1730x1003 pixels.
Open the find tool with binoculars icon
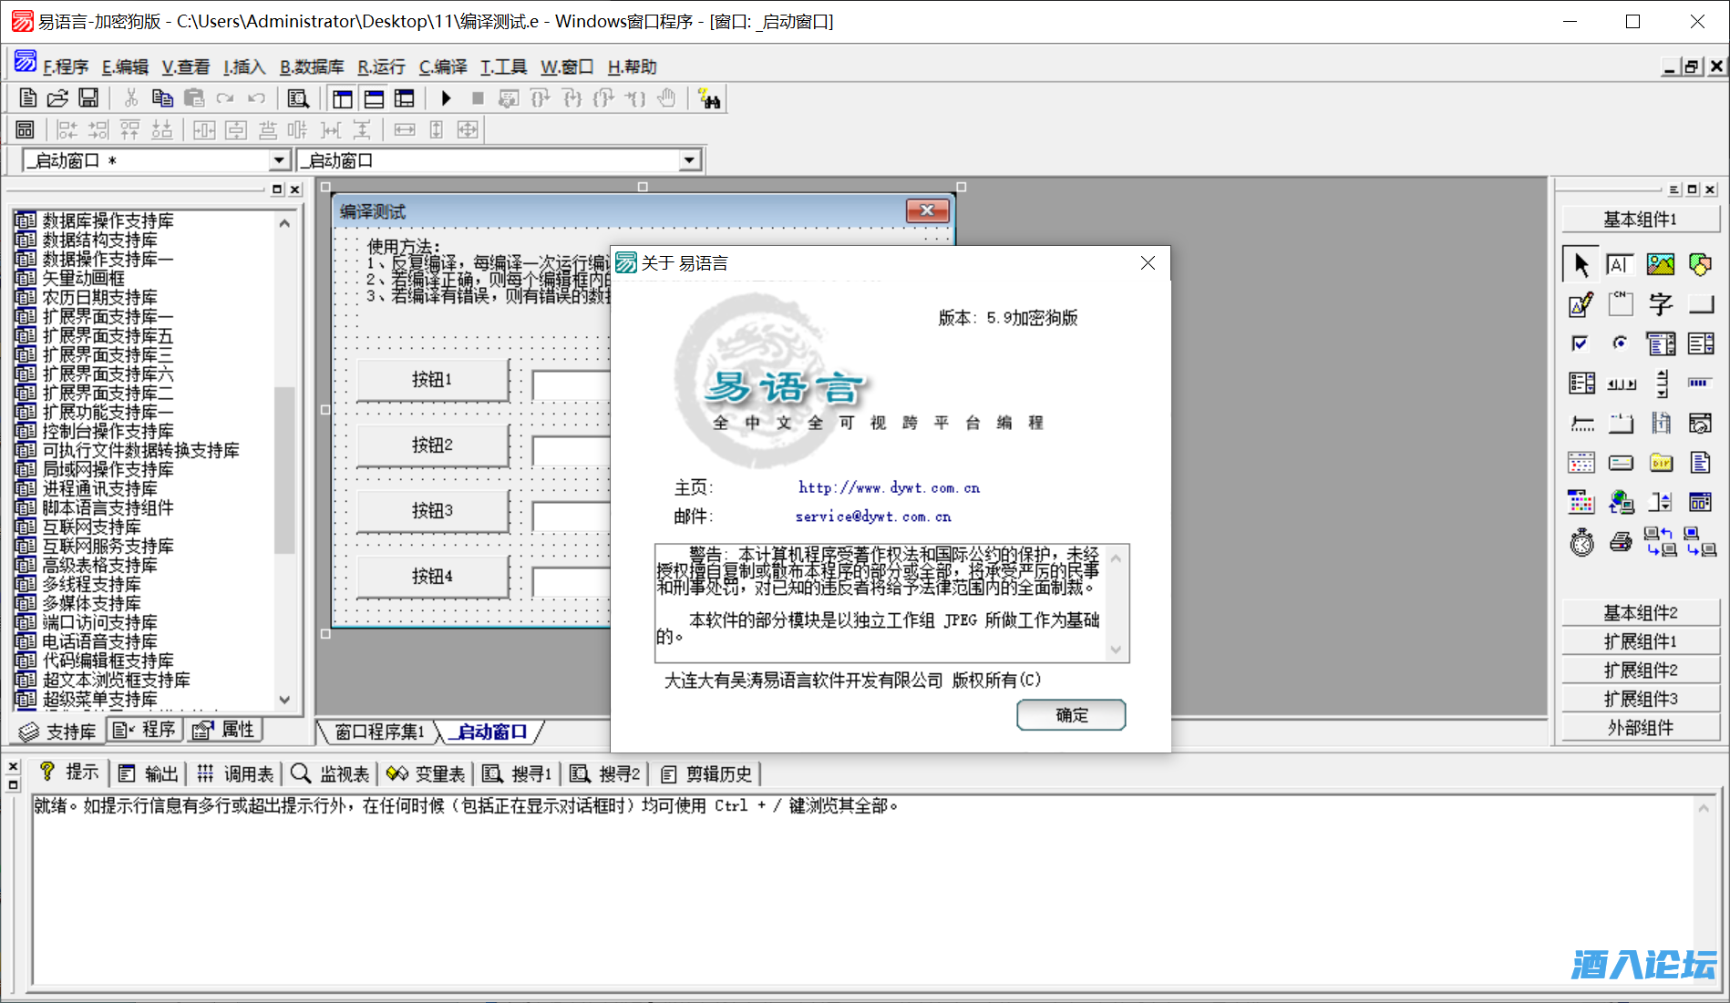[x=708, y=98]
